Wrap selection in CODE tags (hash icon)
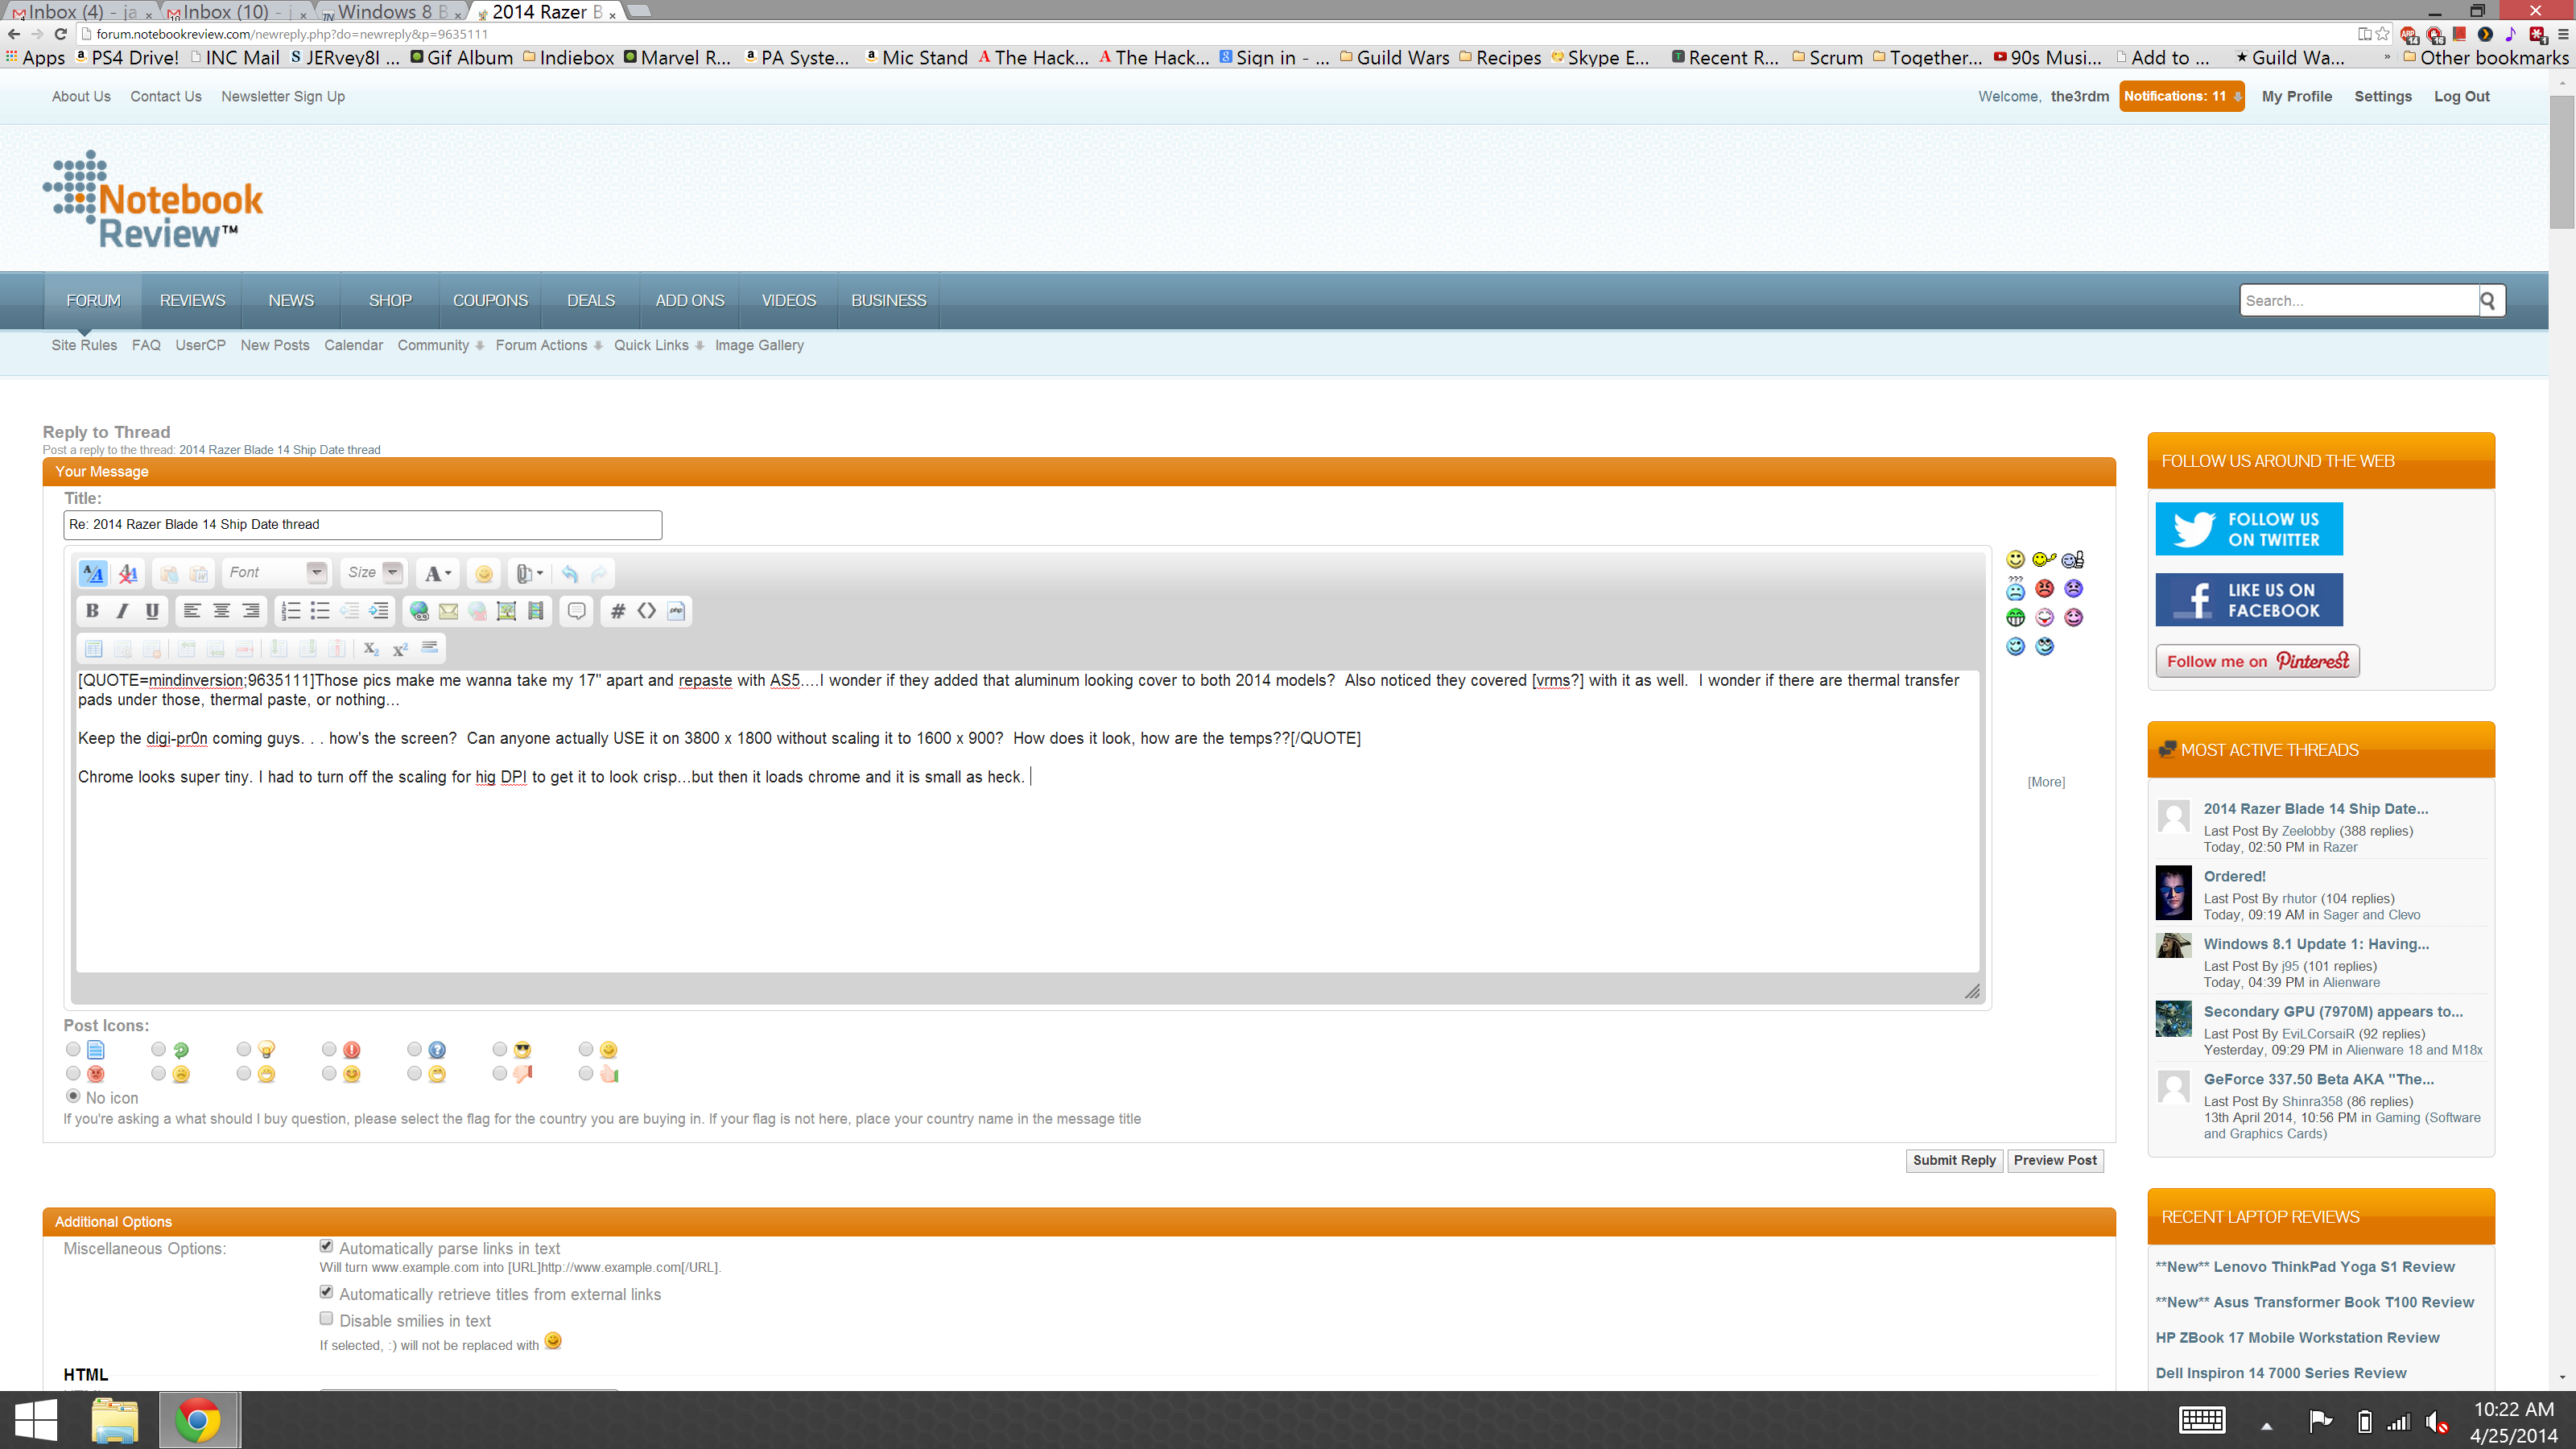The width and height of the screenshot is (2576, 1449). (x=618, y=611)
